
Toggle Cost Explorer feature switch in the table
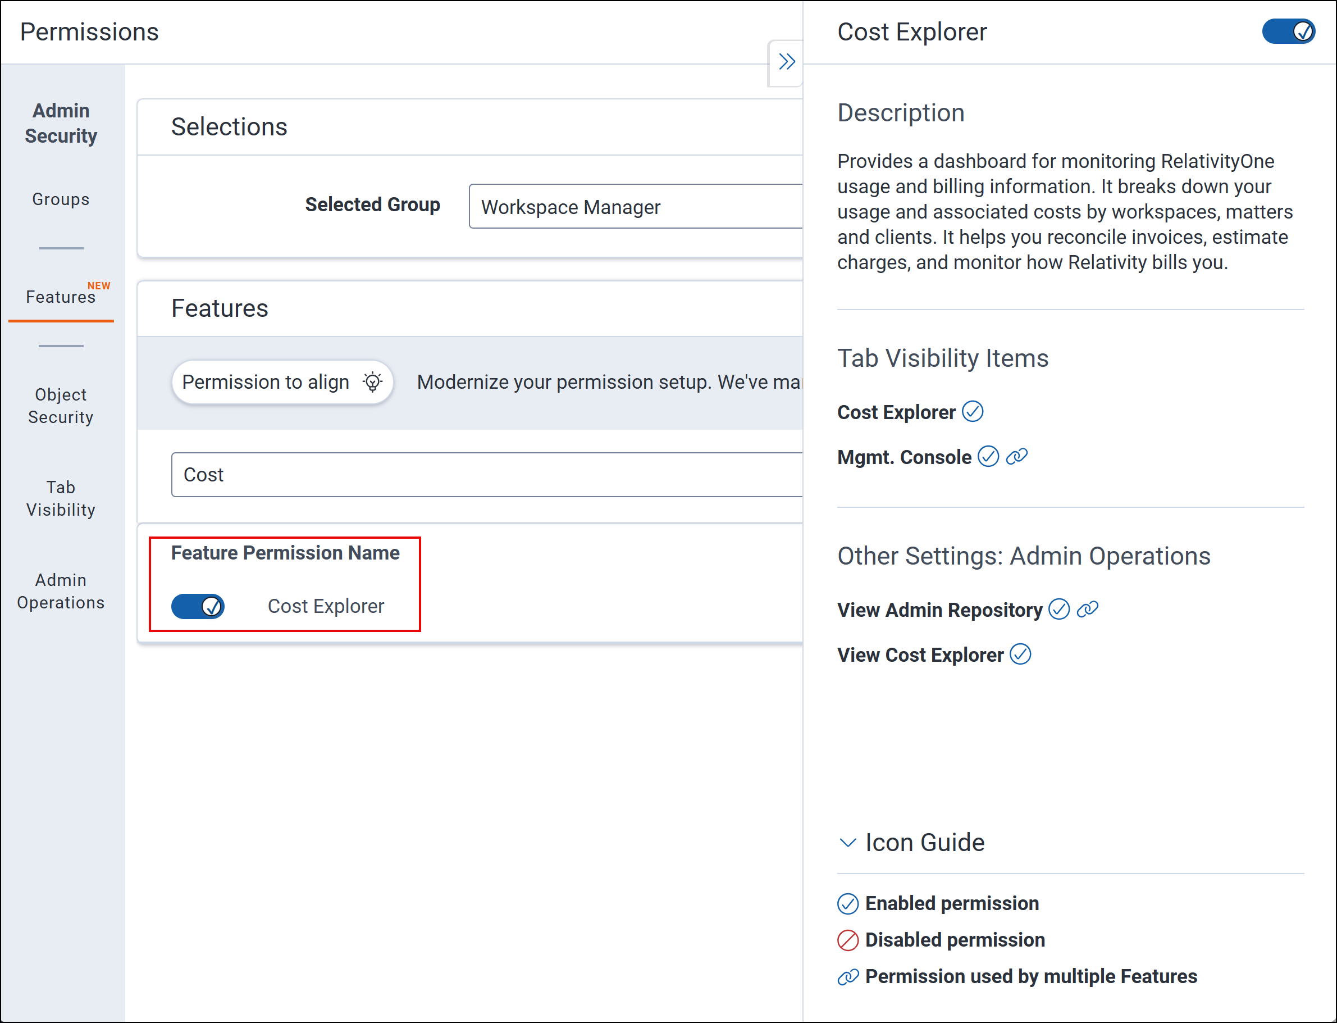198,607
